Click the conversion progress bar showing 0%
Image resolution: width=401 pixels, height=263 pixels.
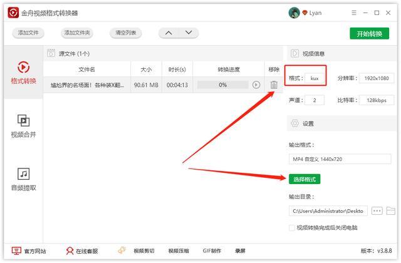[x=222, y=85]
